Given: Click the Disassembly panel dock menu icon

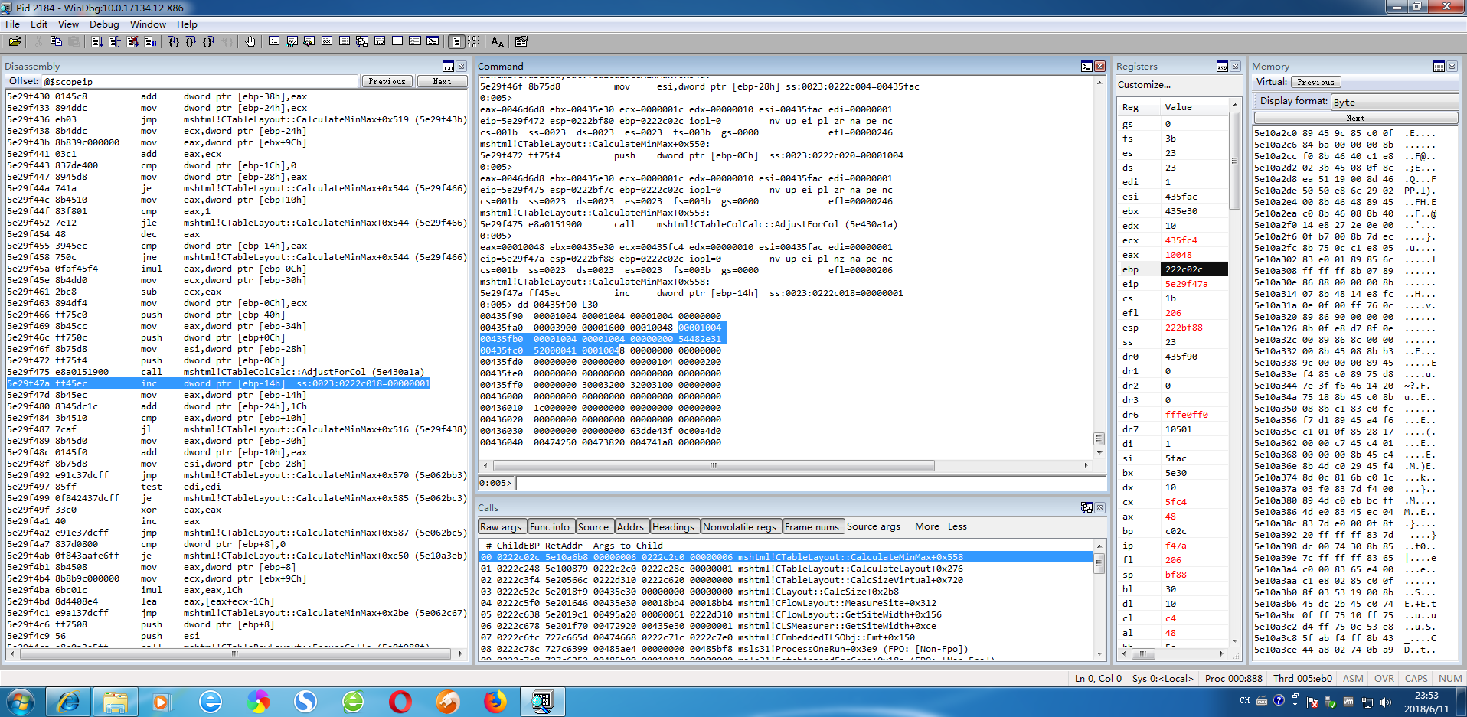Looking at the screenshot, I should (x=449, y=67).
